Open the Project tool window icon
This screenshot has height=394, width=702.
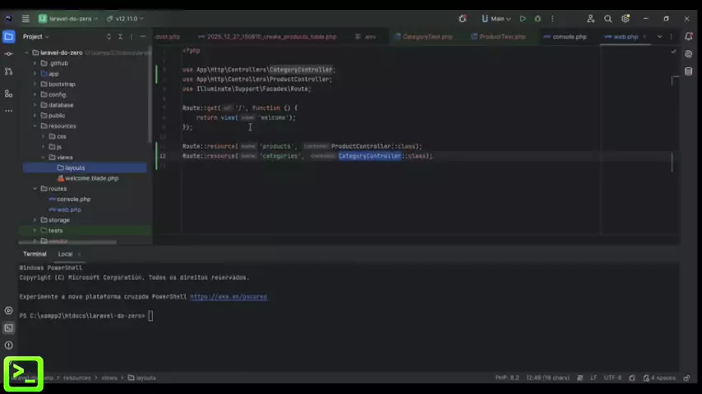click(x=8, y=36)
